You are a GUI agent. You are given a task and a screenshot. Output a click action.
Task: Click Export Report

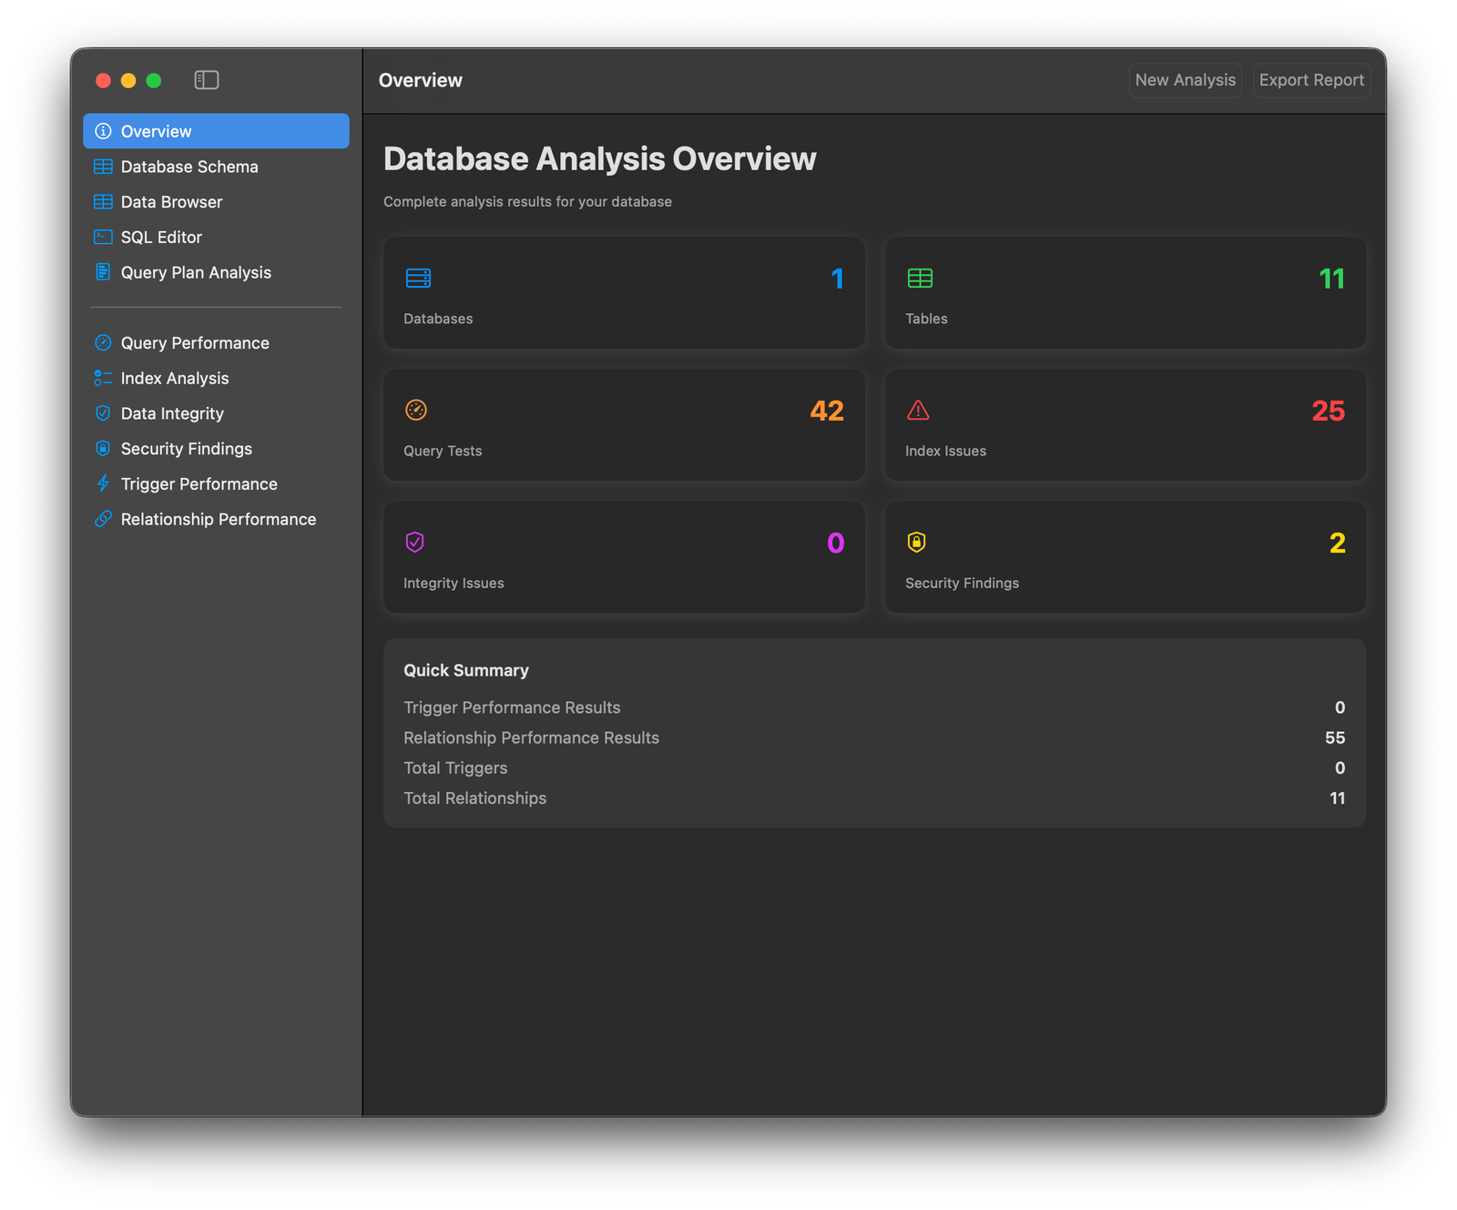click(1311, 80)
